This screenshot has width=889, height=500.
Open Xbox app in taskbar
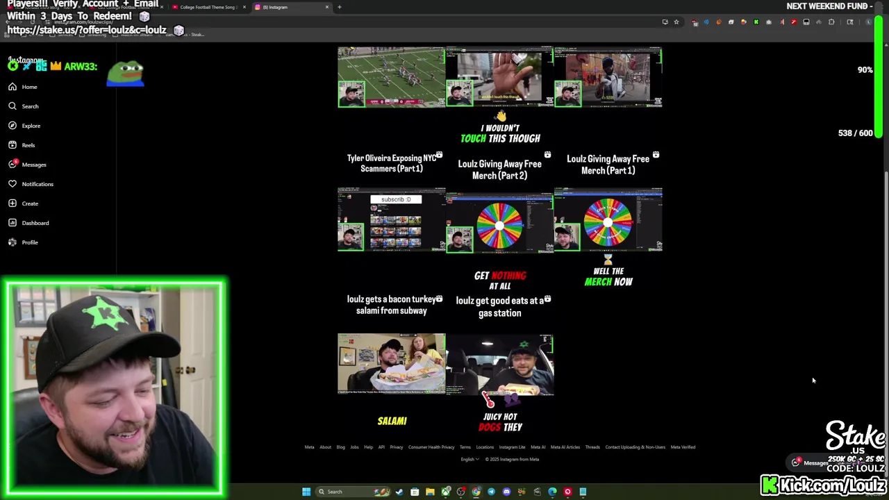click(445, 492)
